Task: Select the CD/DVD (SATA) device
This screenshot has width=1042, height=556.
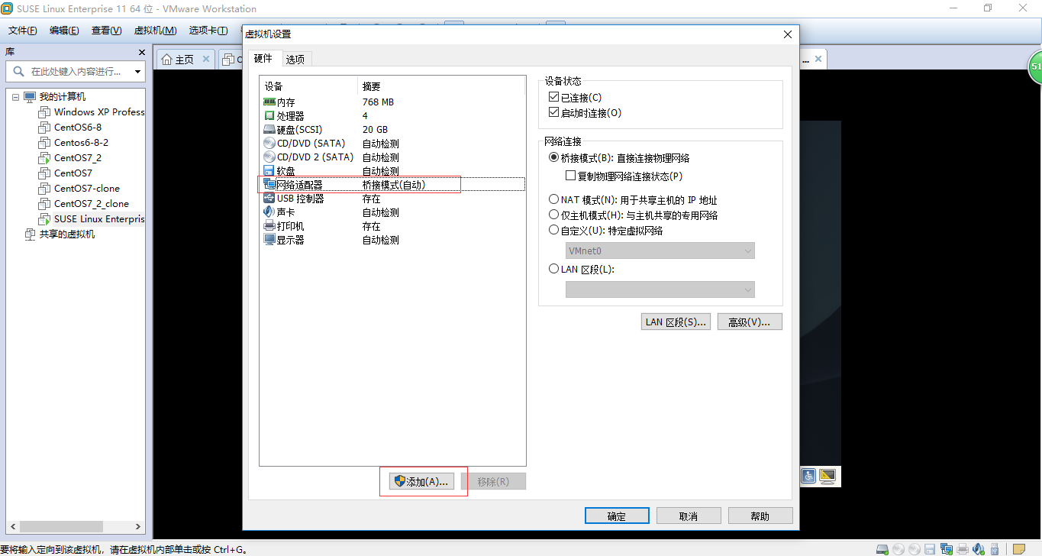Action: (x=392, y=143)
